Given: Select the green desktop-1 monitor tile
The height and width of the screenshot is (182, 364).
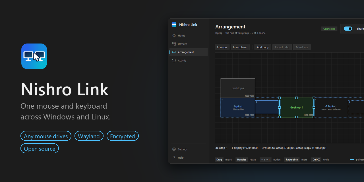Looking at the screenshot, I should 297,107.
